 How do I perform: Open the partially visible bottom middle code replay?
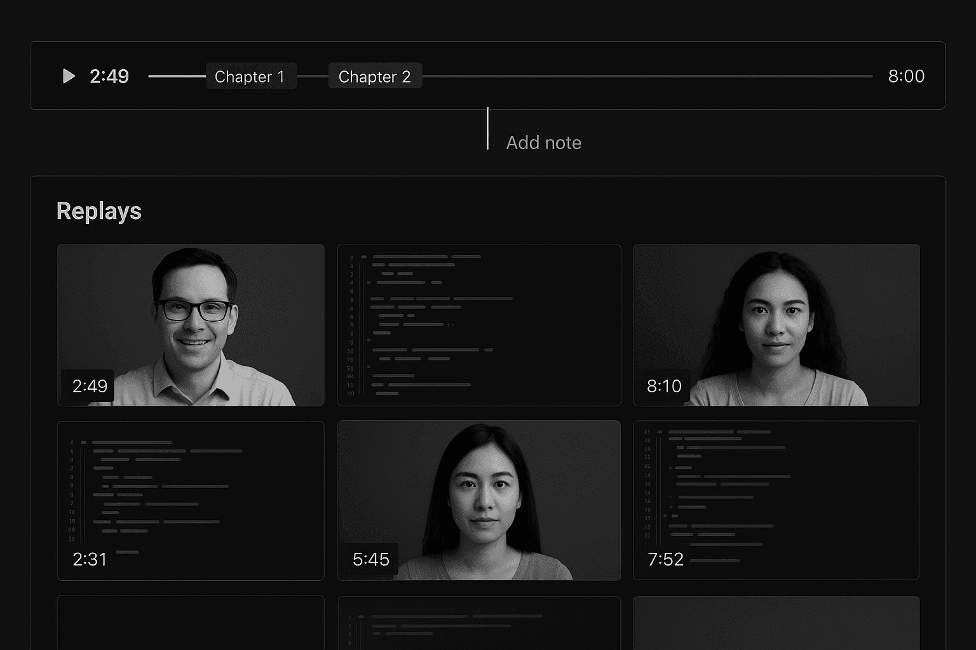coord(478,623)
